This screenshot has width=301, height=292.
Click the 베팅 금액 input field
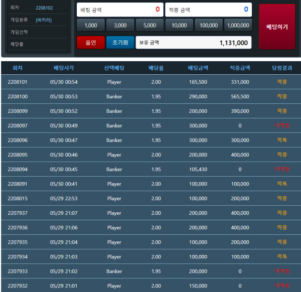click(x=119, y=9)
